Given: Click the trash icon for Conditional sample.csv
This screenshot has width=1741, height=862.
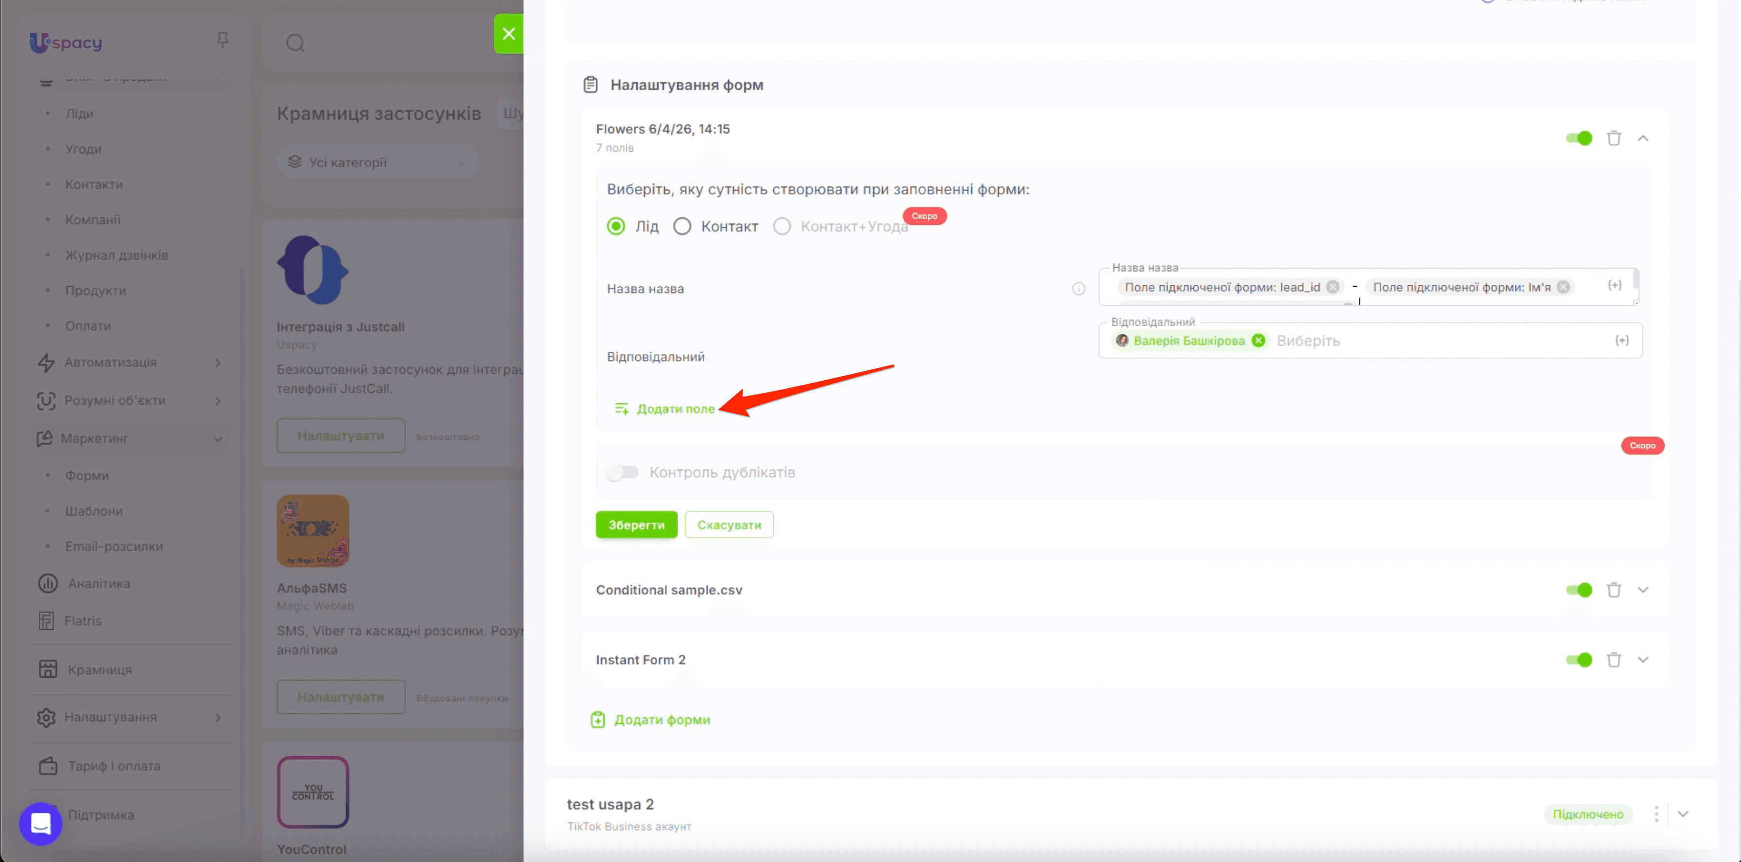Looking at the screenshot, I should pyautogui.click(x=1614, y=590).
